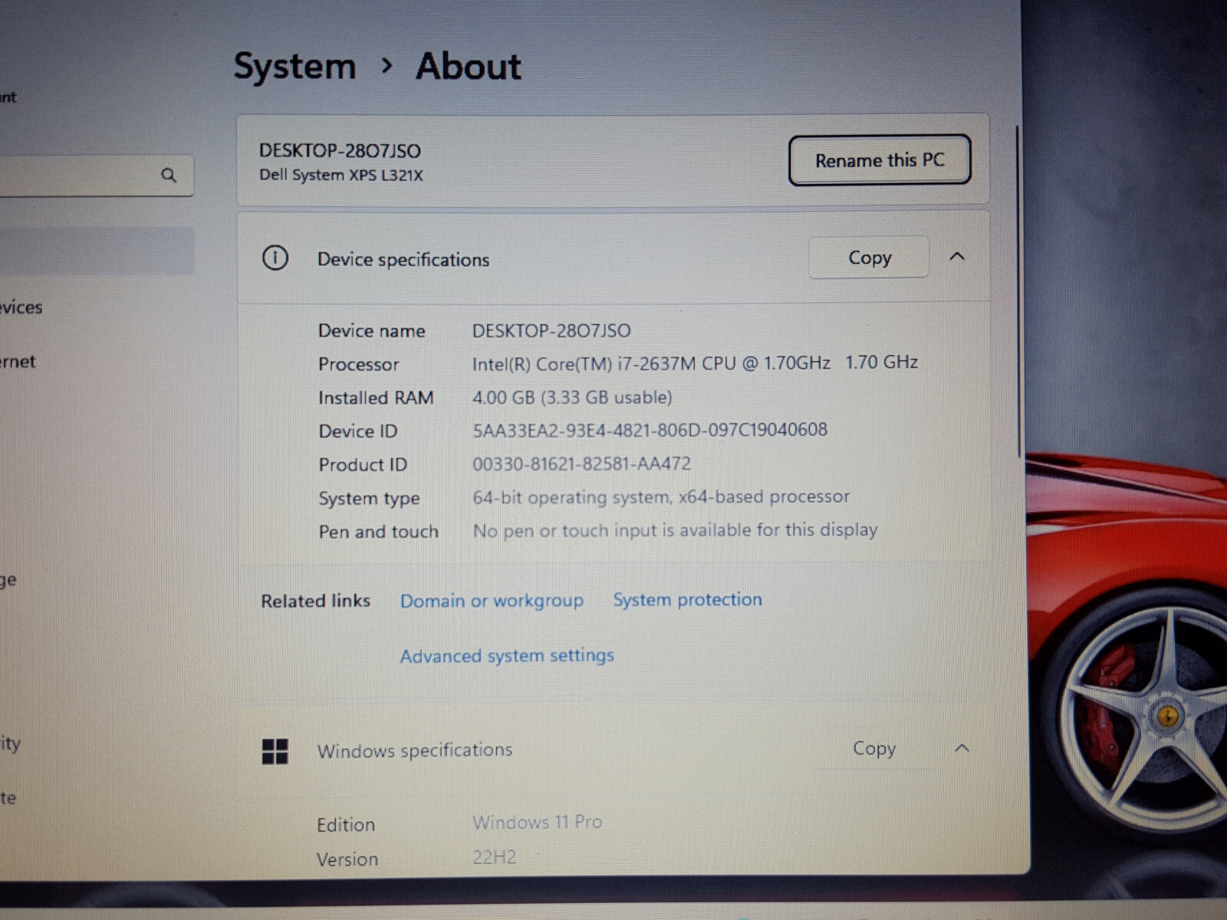Go back to System in breadcrumb

(x=294, y=67)
